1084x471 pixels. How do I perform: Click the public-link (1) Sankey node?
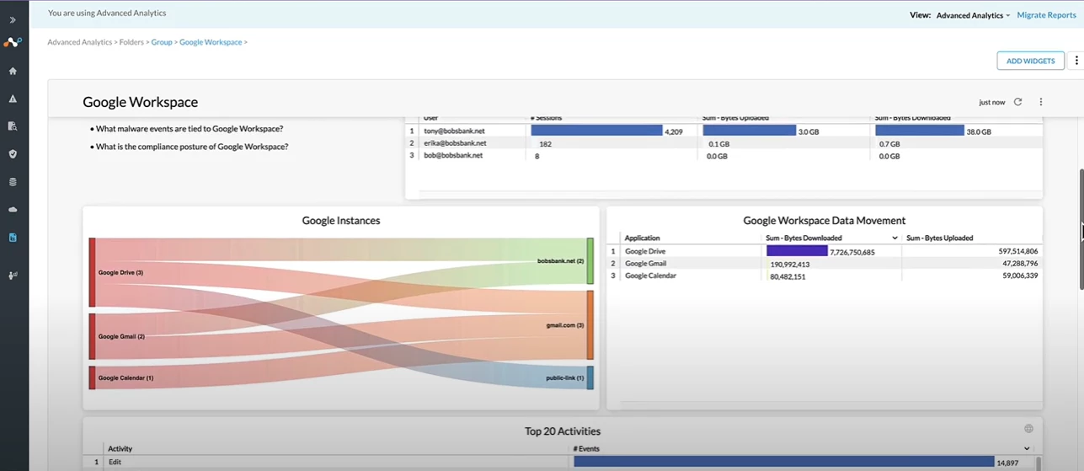point(590,377)
